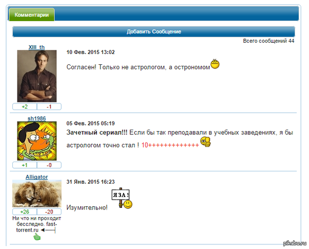Screen dimensions: 309x249
Task: Upvote Alligator using the +26 button
Action: pos(25,212)
